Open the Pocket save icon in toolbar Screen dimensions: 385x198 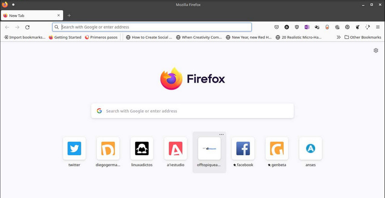(276, 27)
